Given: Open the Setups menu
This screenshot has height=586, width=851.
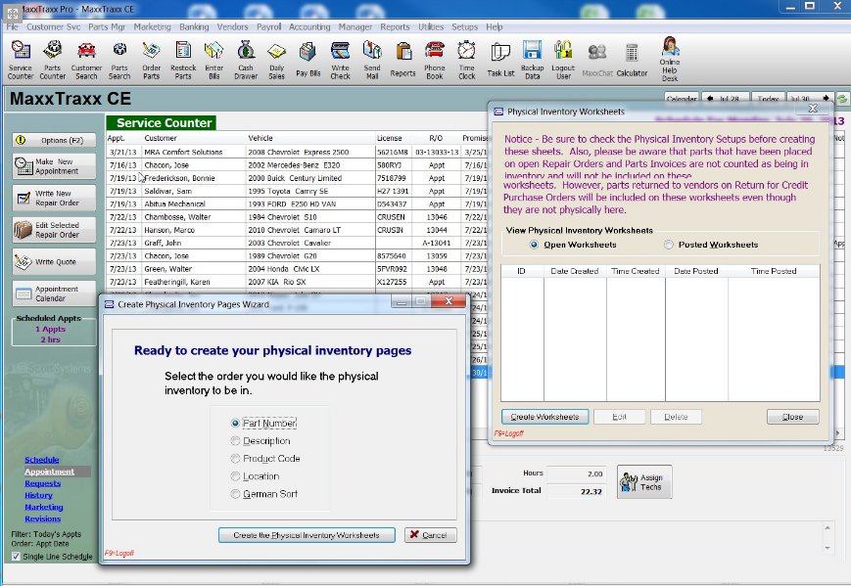Looking at the screenshot, I should (464, 26).
